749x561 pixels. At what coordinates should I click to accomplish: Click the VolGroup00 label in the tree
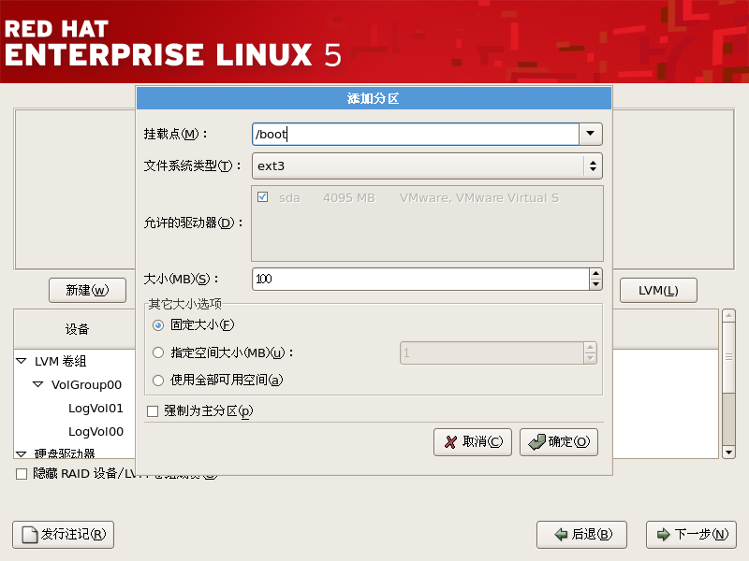point(86,384)
